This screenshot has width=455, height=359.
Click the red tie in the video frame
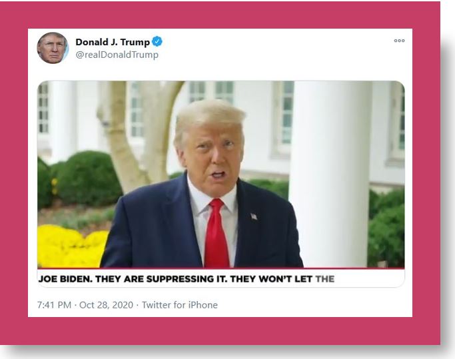[217, 232]
